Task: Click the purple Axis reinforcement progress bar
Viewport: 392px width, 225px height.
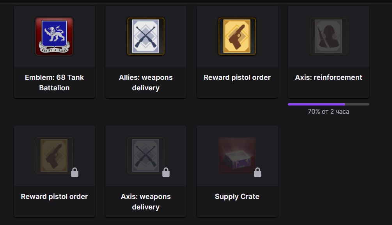Action: (316, 104)
